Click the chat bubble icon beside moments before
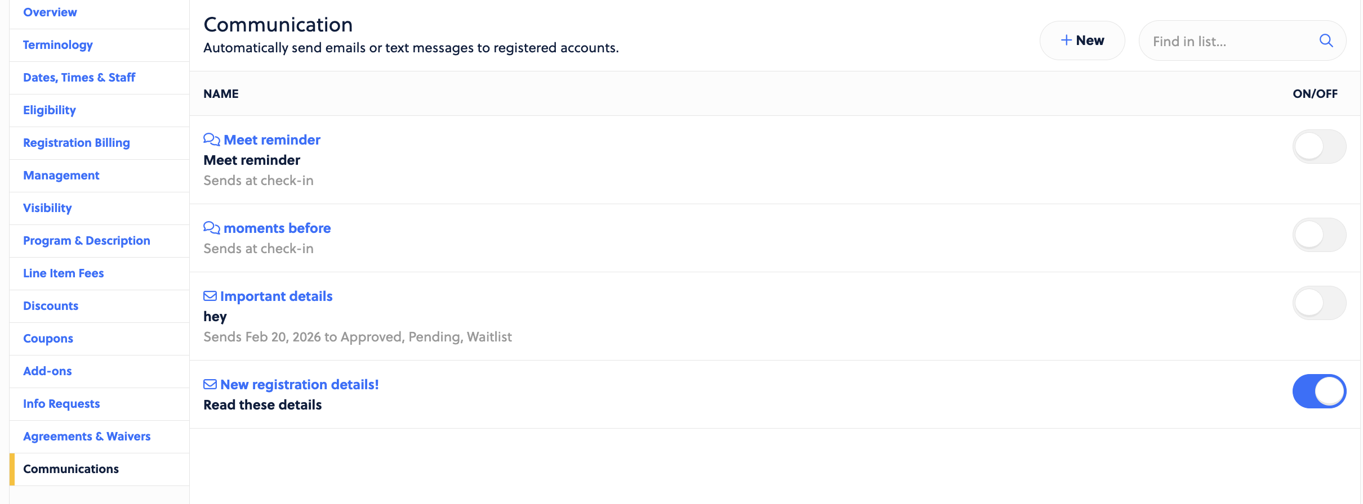The width and height of the screenshot is (1363, 504). click(211, 228)
